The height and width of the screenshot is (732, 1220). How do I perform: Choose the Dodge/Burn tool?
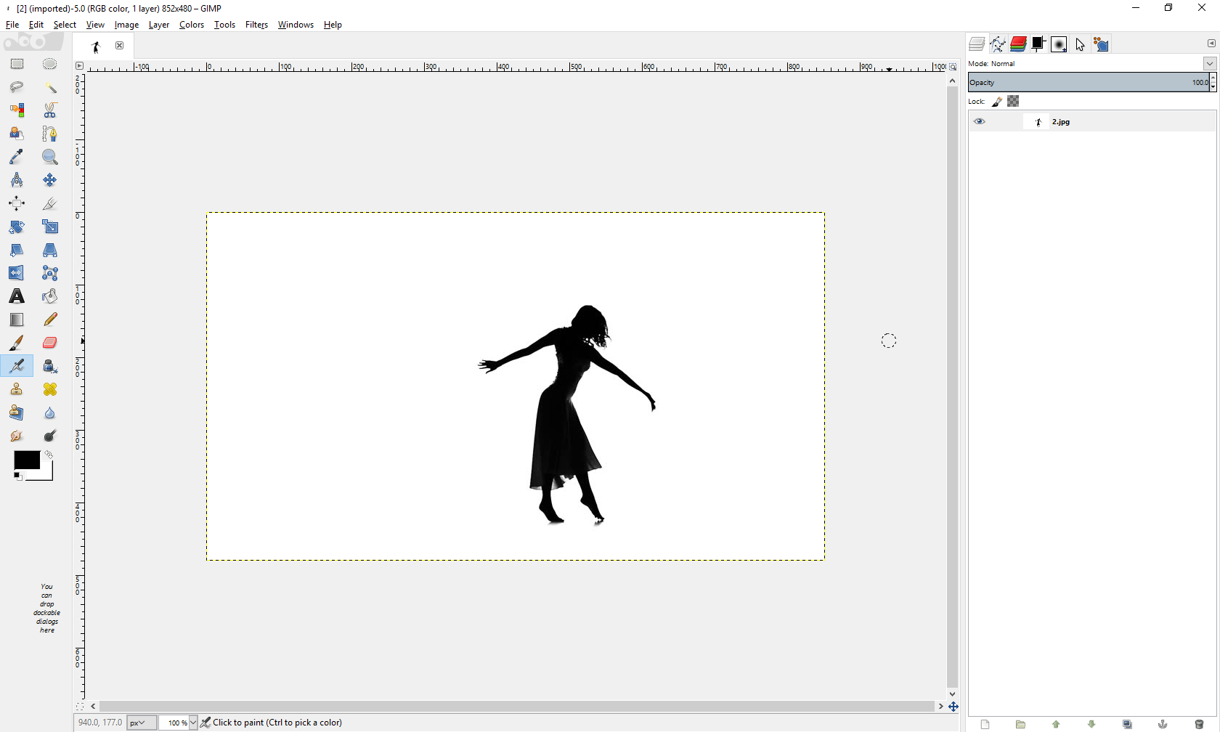click(x=49, y=436)
